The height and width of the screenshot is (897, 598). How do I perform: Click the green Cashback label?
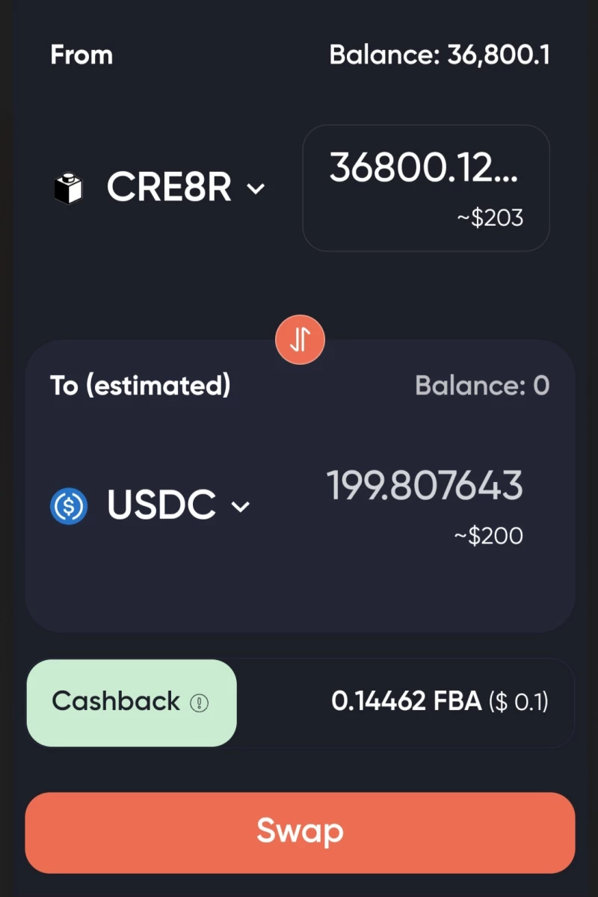[132, 703]
